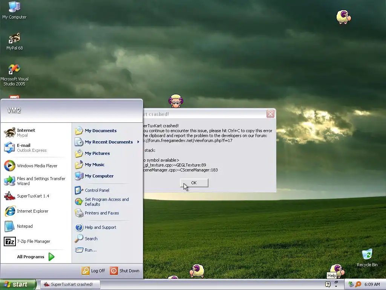Click the sheep standing on crash dialog
Viewport: 386px width, 290px height.
[x=176, y=101]
